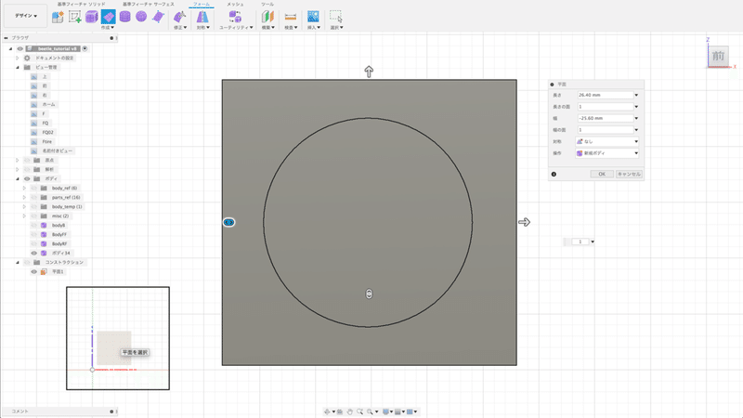Hide the ボディ34 body
The height and width of the screenshot is (418, 743).
point(34,253)
